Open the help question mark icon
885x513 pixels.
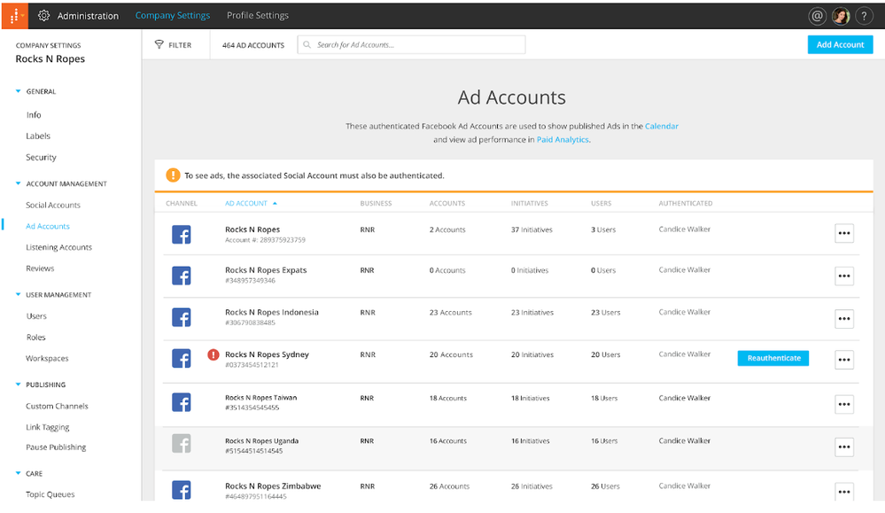864,16
